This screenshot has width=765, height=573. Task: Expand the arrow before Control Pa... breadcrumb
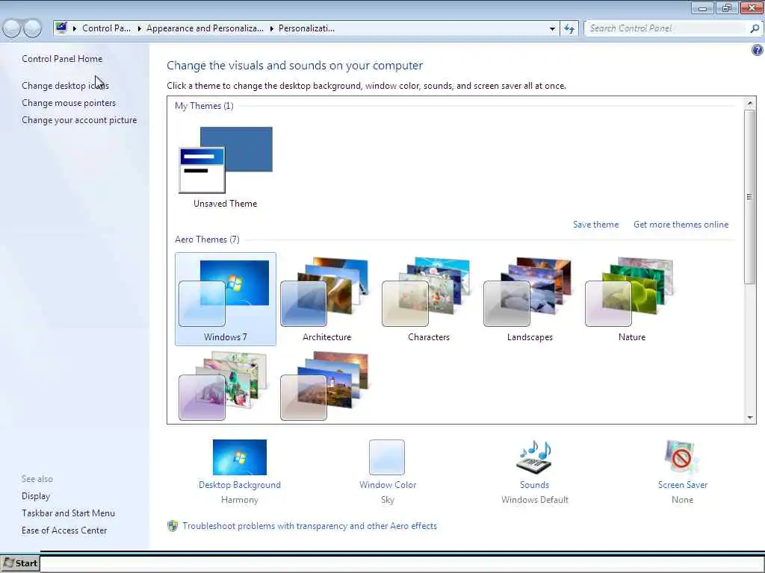[x=75, y=28]
